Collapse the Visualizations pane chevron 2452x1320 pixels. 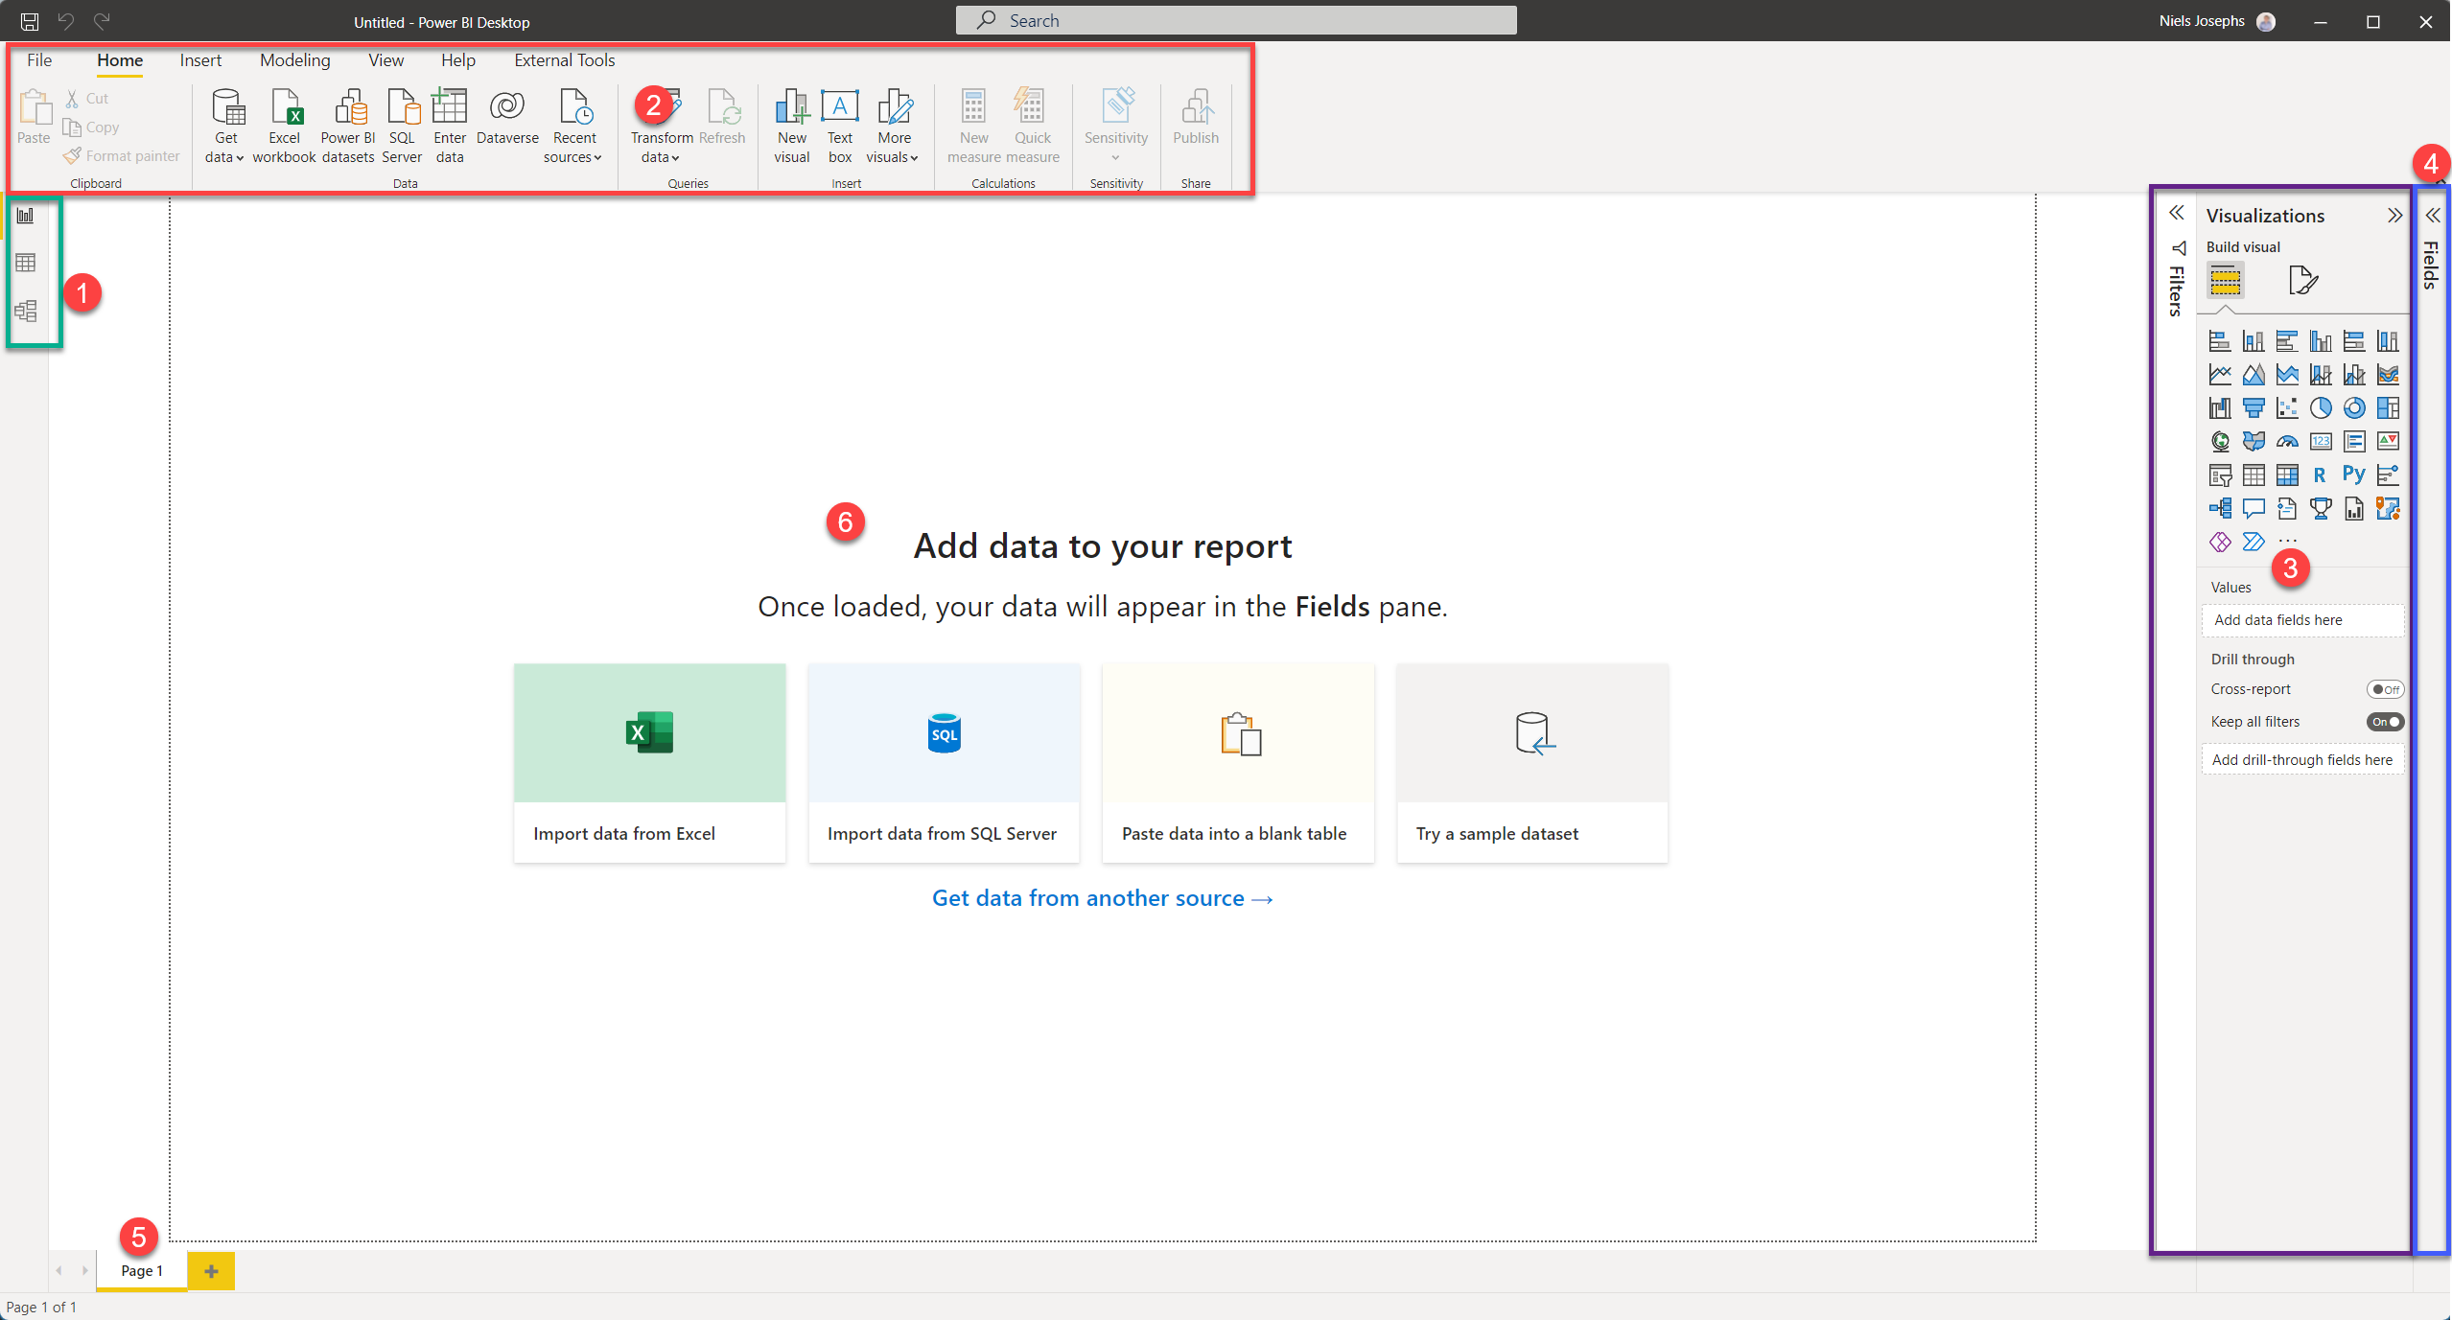(2394, 216)
